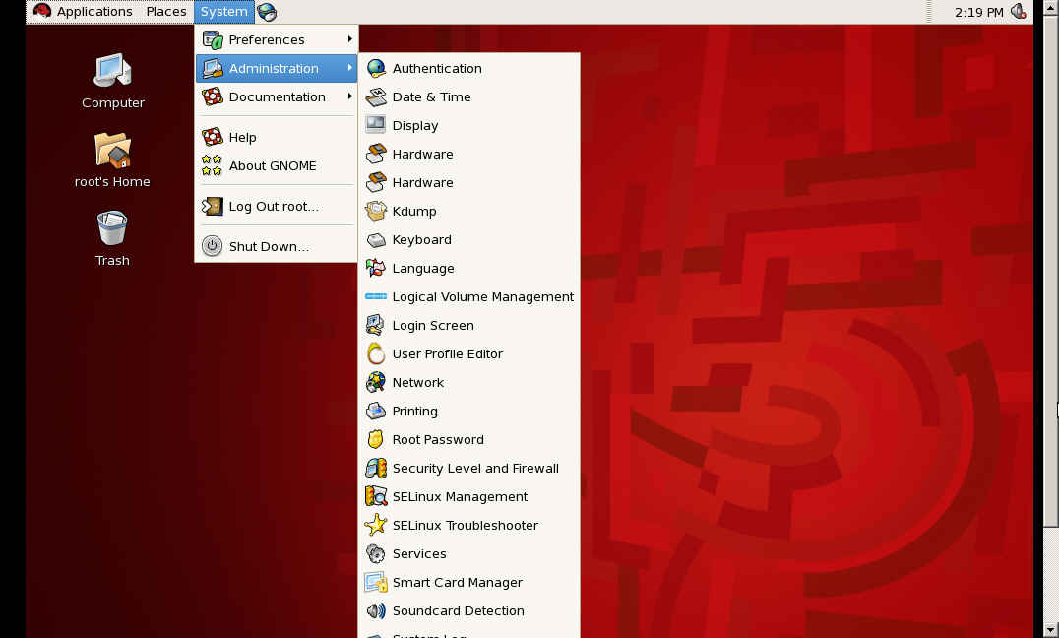Launch the web browser globe panel icon

267,12
